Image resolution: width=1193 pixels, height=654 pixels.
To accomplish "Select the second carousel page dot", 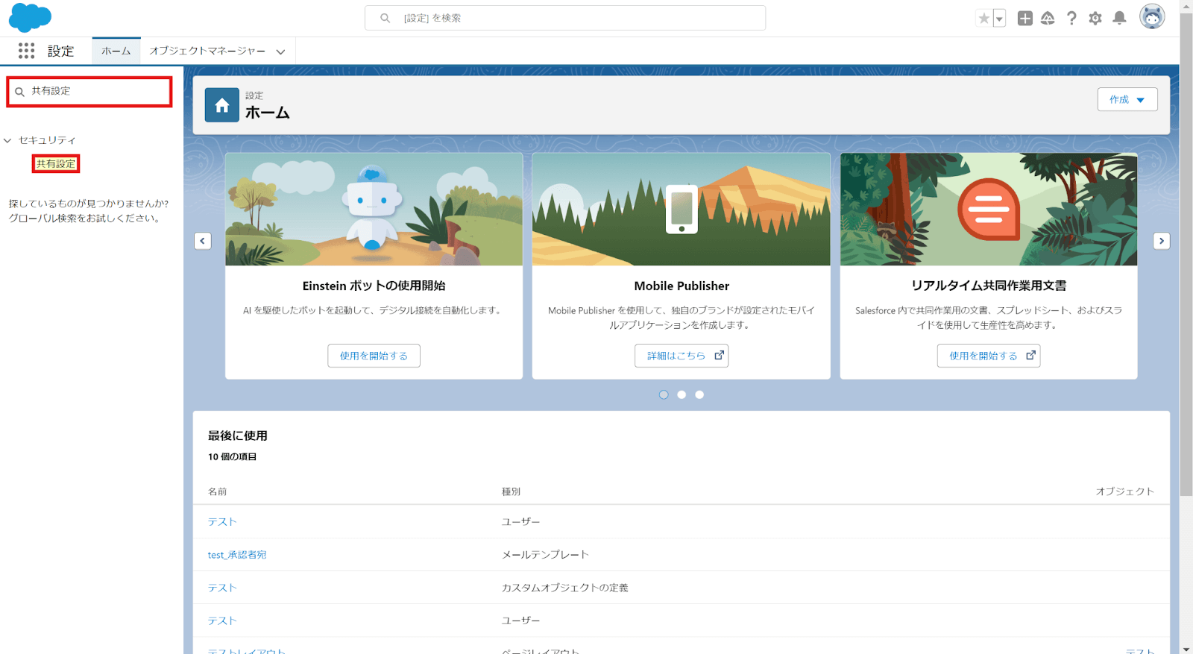I will point(682,394).
